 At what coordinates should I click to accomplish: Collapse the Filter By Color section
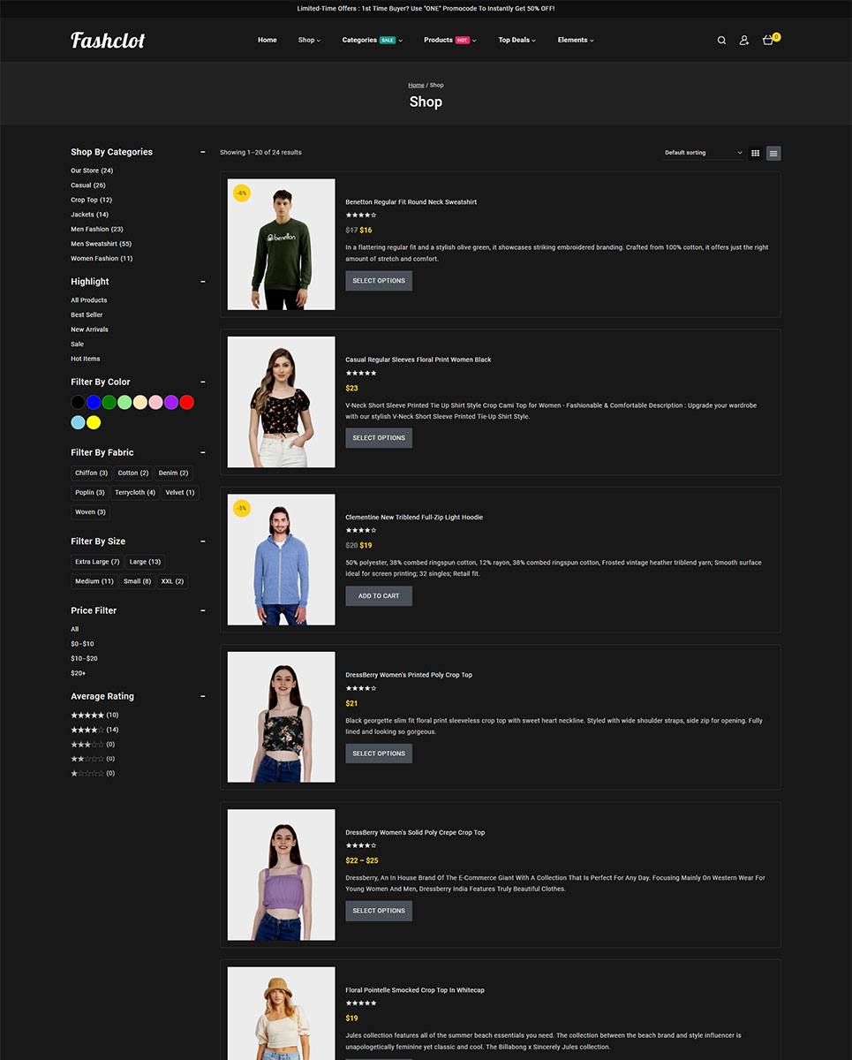pos(203,382)
